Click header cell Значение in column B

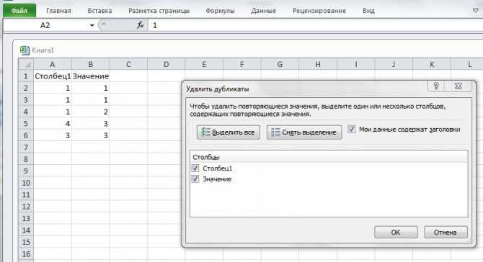coord(90,76)
